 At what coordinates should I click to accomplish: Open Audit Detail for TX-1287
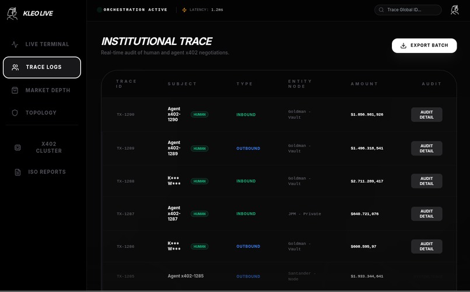426,213
